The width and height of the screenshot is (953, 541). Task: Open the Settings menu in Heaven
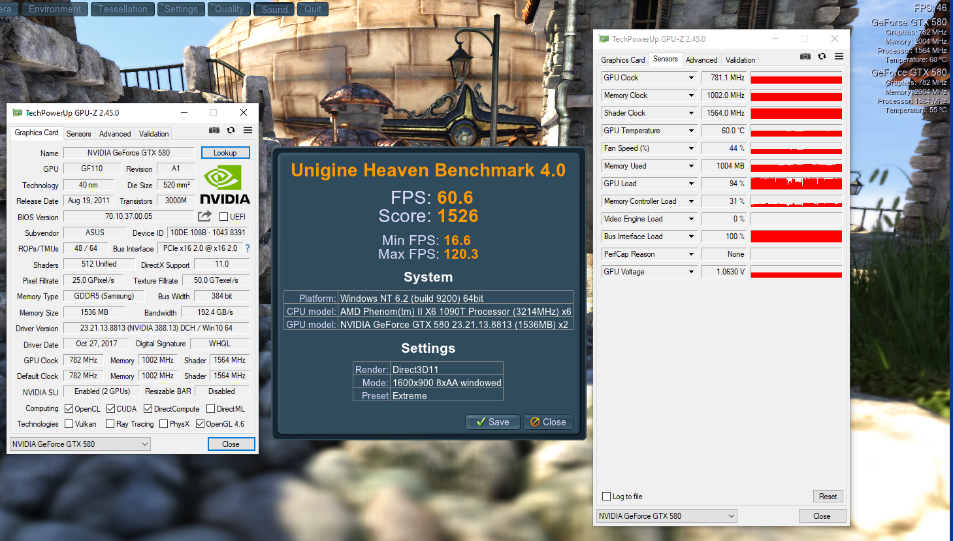(x=181, y=9)
